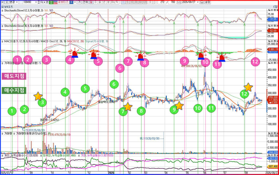This screenshot has width=279, height=175.
Task: Select the 30s interval button
Action: (x=113, y=2)
